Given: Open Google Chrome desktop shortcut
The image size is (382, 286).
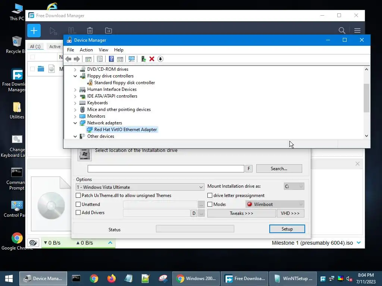Looking at the screenshot, I should coord(17,241).
